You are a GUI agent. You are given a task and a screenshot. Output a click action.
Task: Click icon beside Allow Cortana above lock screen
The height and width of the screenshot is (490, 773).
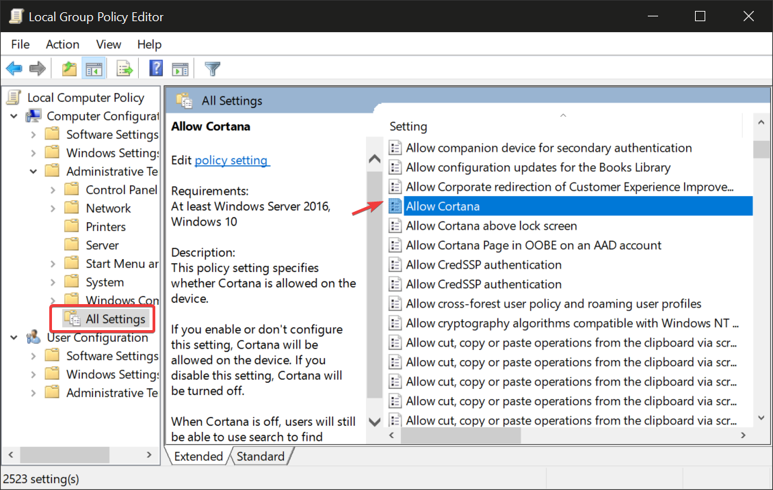click(x=395, y=226)
